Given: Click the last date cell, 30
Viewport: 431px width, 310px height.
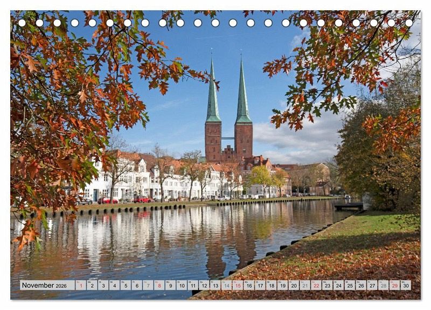Looking at the screenshot, I should point(406,285).
